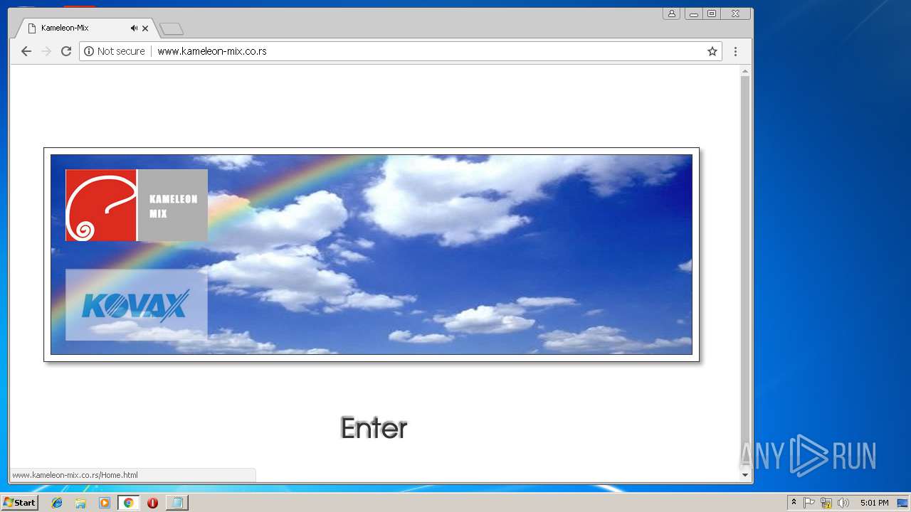Mute the tab audio speaker icon
Screen dimensions: 911x512
(134, 28)
